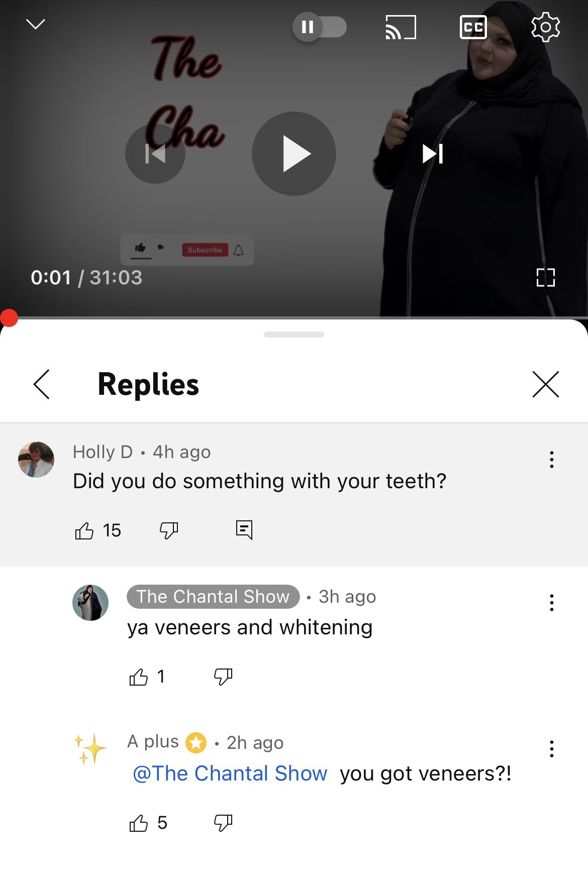Go back from Replies panel
Screen dimensions: 588x887
[42, 384]
